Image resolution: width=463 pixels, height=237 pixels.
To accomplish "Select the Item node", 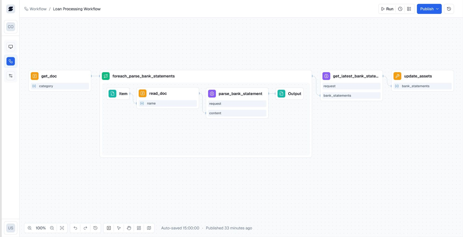I will [x=118, y=94].
